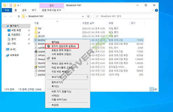Select 즐겨찾기 in navigation pane
The image size is (173, 112).
pyautogui.click(x=16, y=26)
